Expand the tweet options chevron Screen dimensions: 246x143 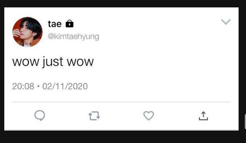point(226,22)
